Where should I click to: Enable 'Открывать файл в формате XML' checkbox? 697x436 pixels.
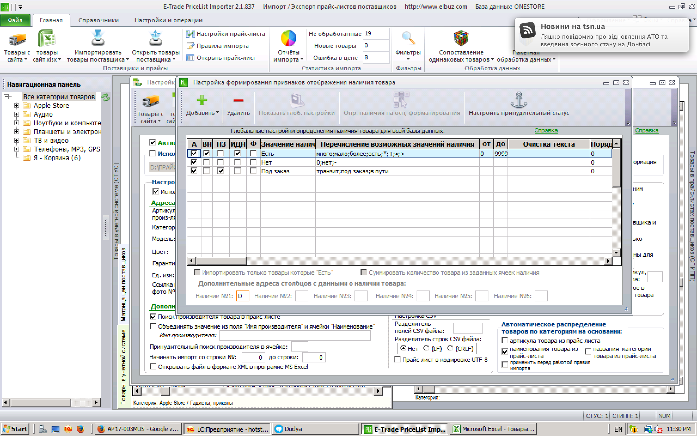pos(153,366)
